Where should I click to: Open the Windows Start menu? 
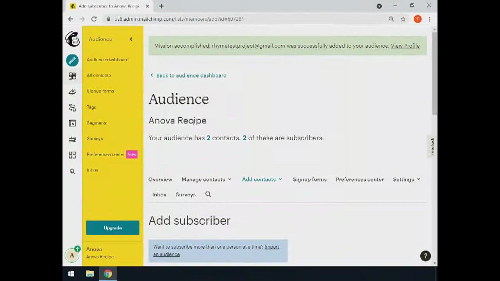pos(71,274)
